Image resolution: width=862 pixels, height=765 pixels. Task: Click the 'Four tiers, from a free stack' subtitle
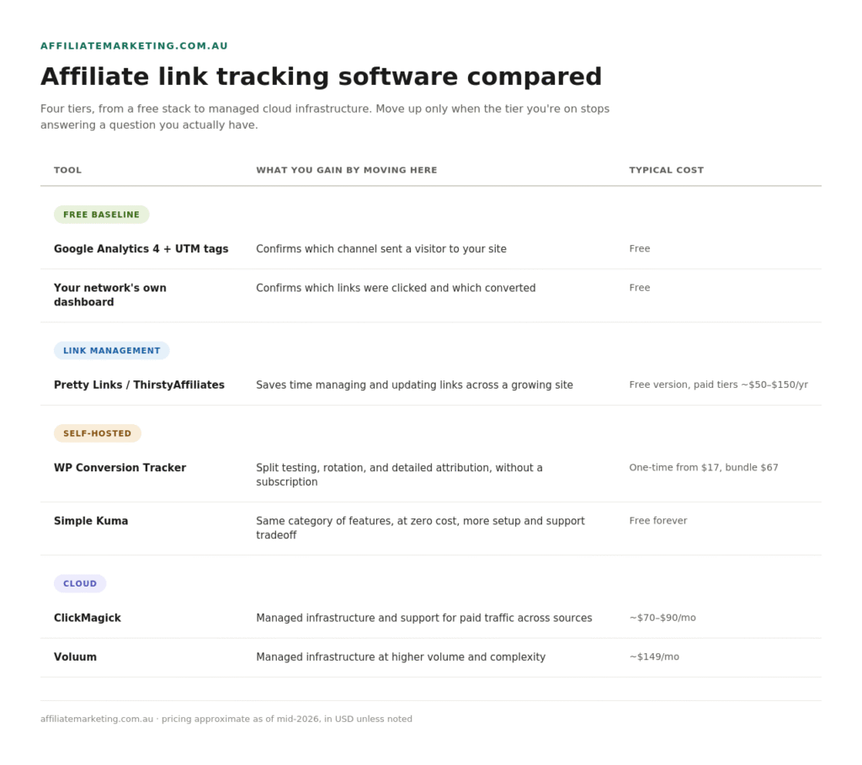(x=325, y=116)
